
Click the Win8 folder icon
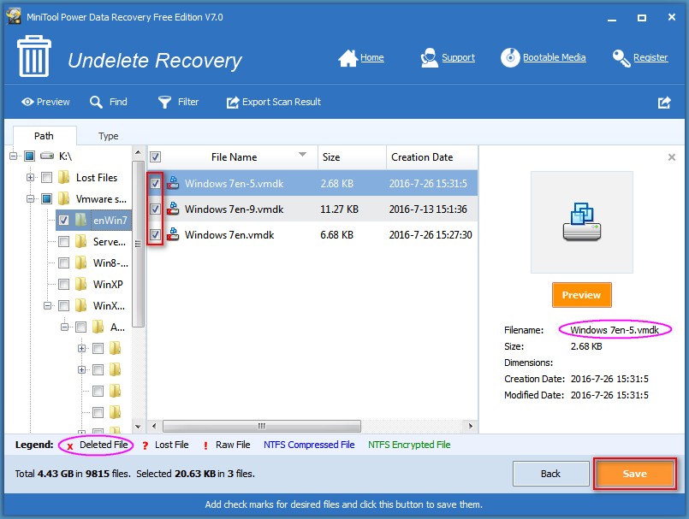pyautogui.click(x=80, y=262)
